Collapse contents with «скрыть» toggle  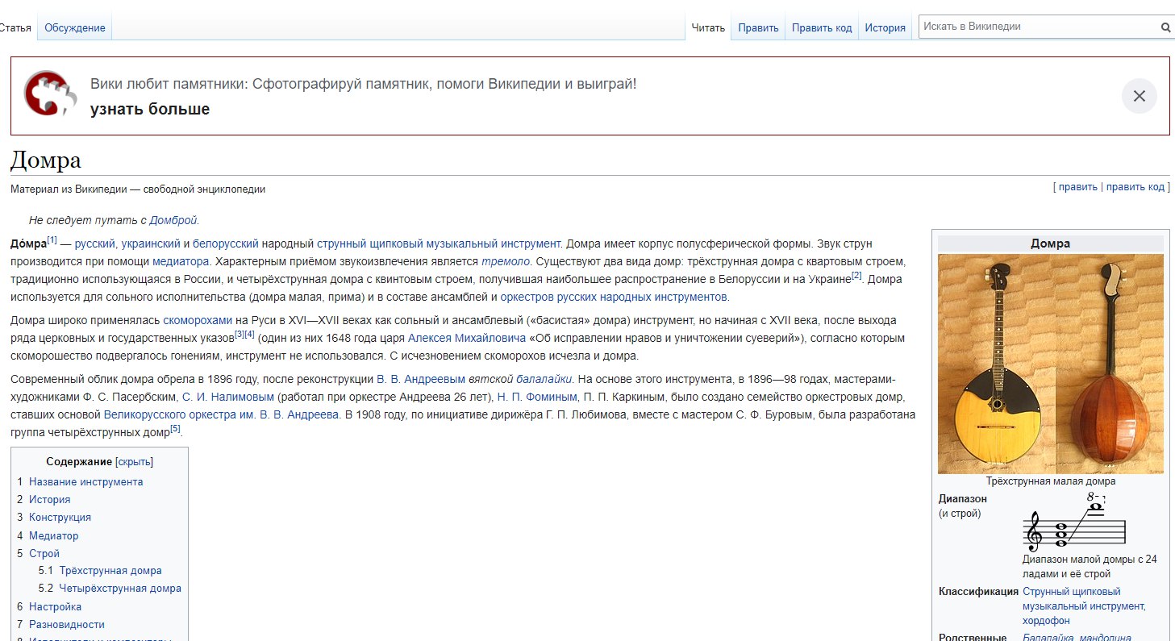[134, 462]
